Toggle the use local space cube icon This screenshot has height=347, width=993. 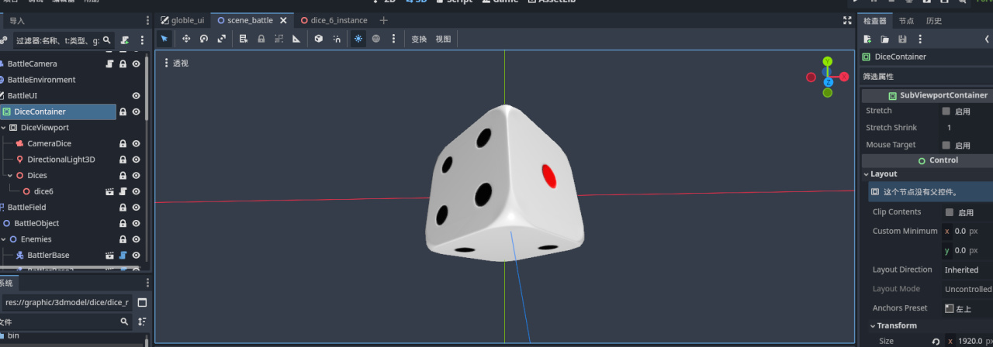318,39
